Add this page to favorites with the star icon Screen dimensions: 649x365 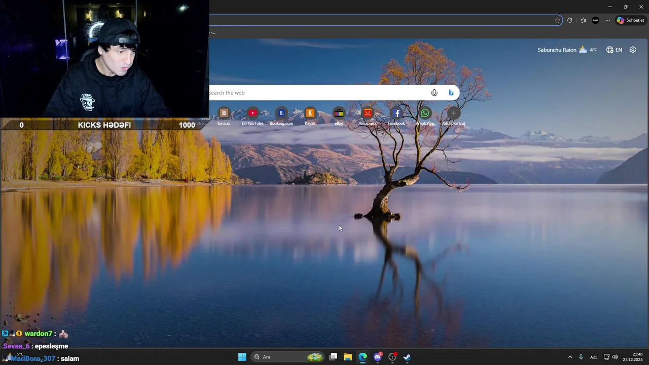point(557,20)
